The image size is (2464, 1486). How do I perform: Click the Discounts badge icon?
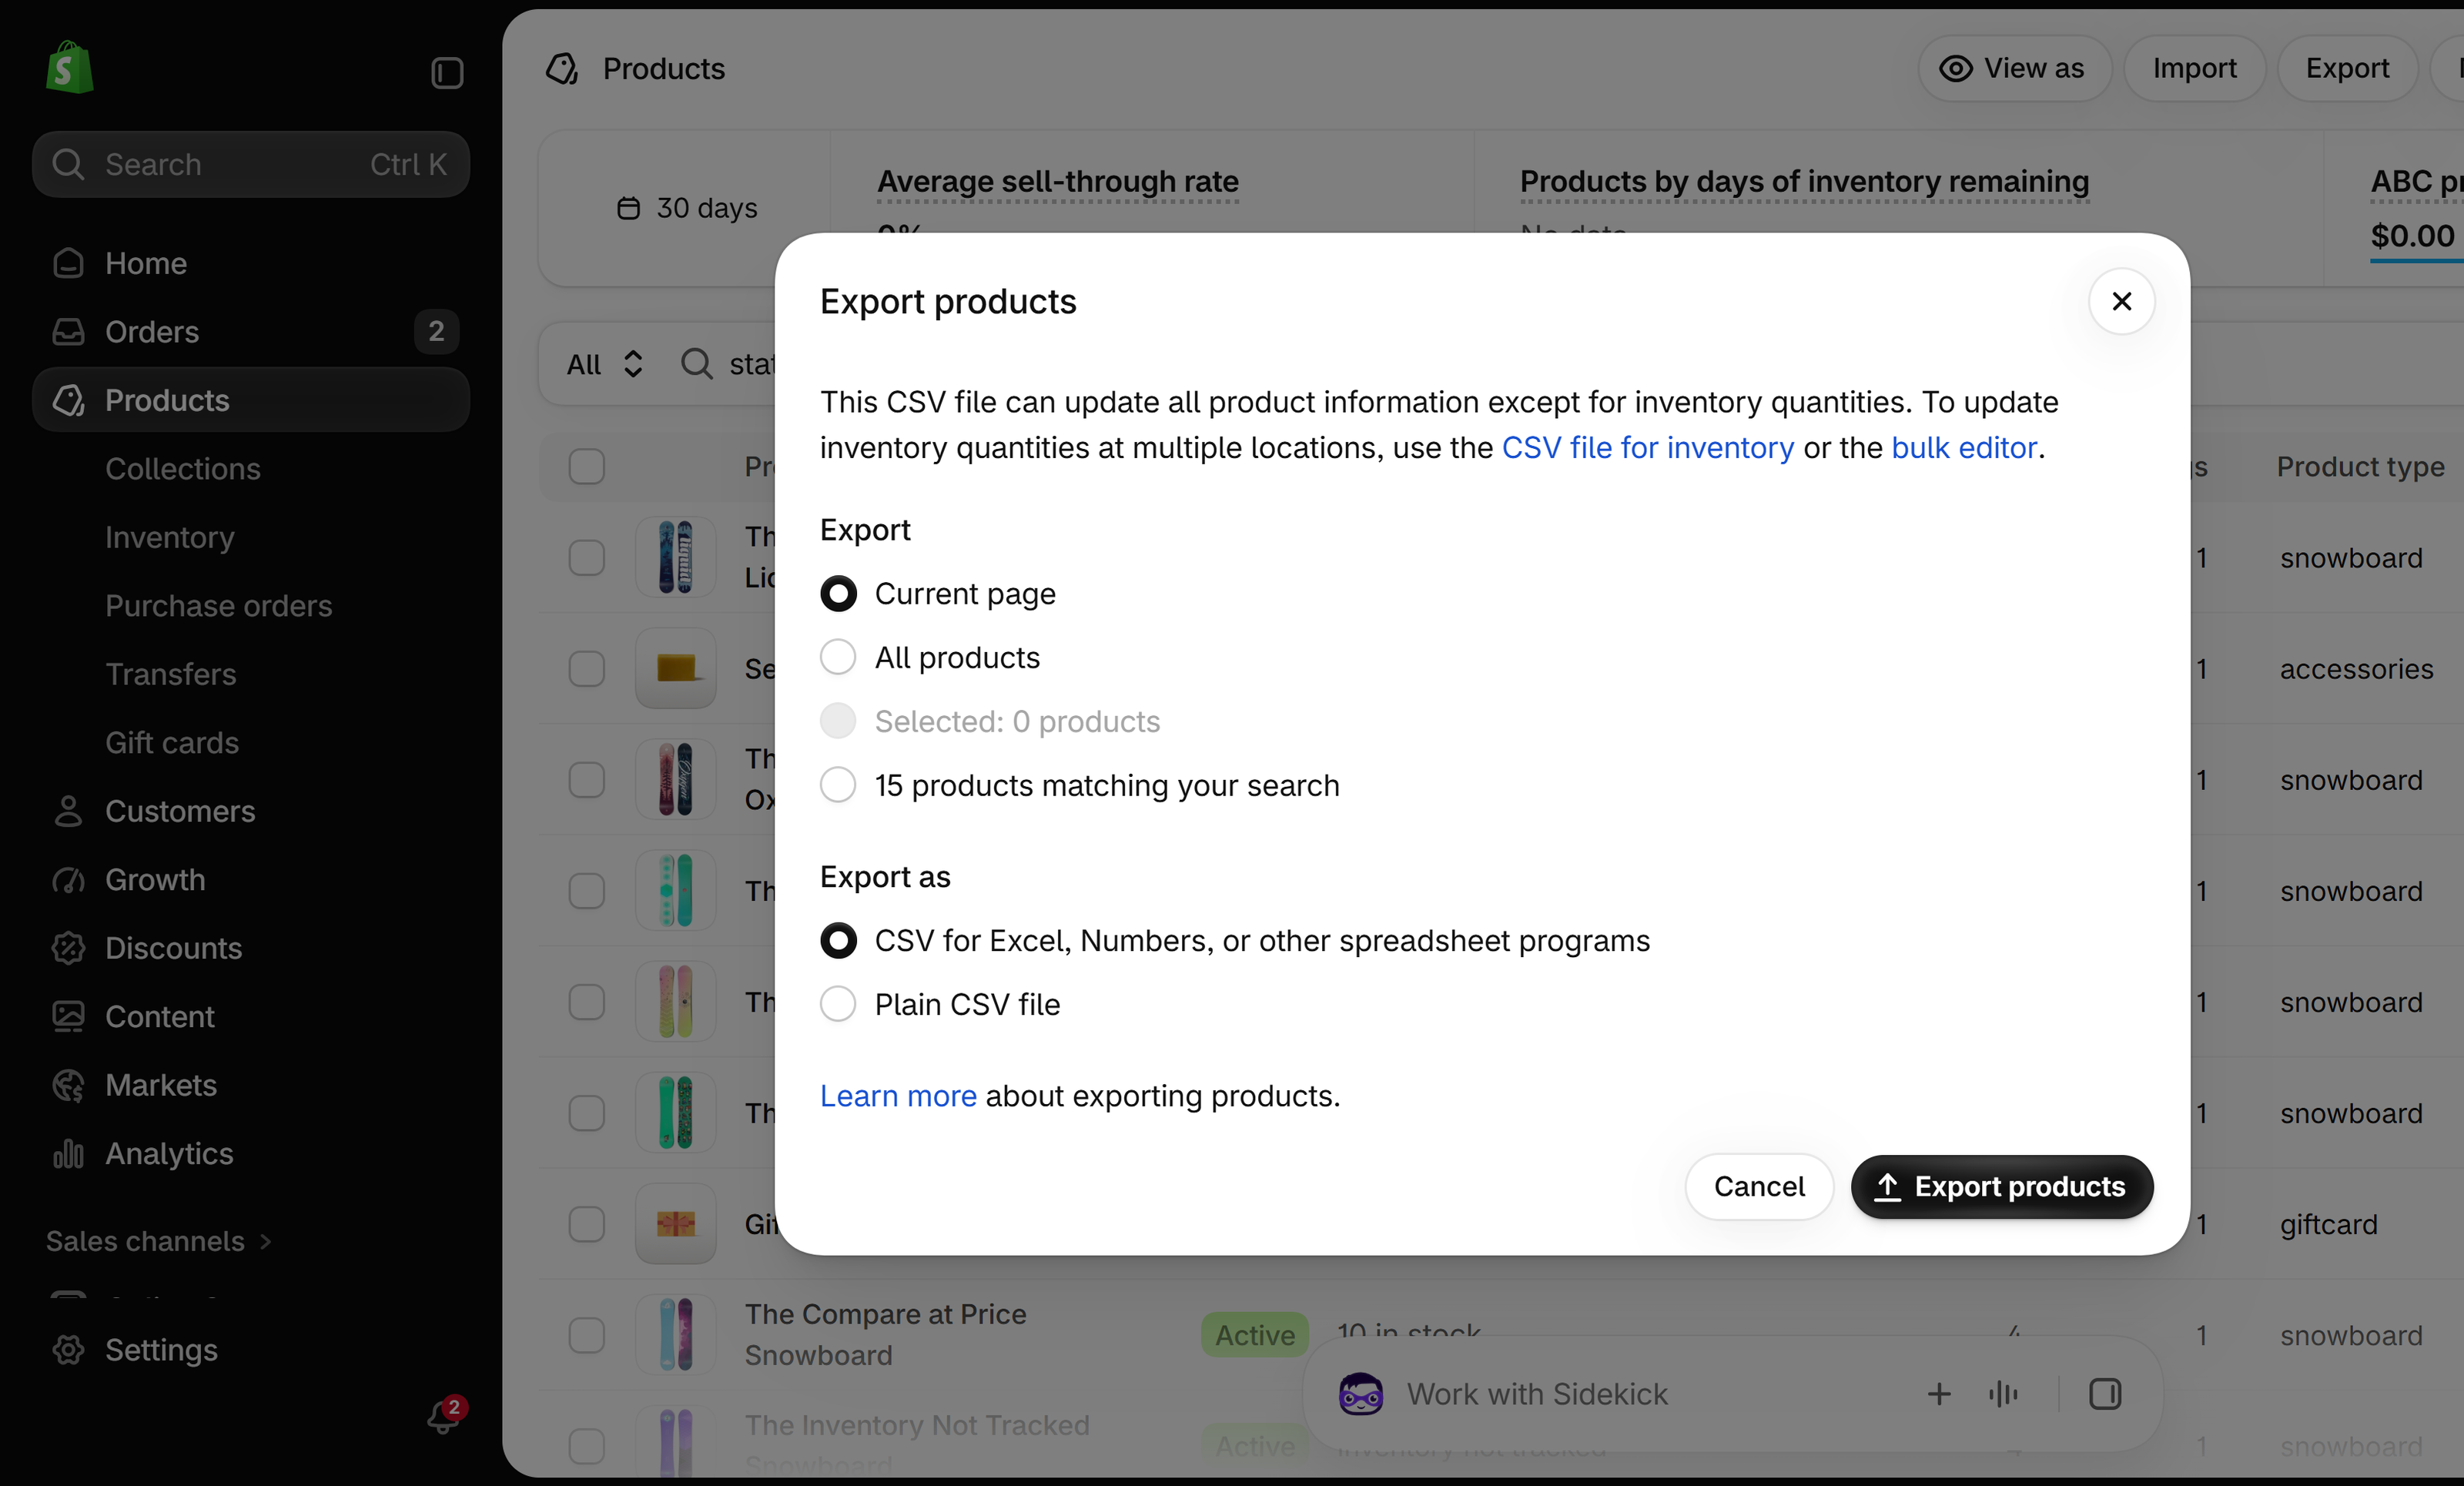pos(68,948)
